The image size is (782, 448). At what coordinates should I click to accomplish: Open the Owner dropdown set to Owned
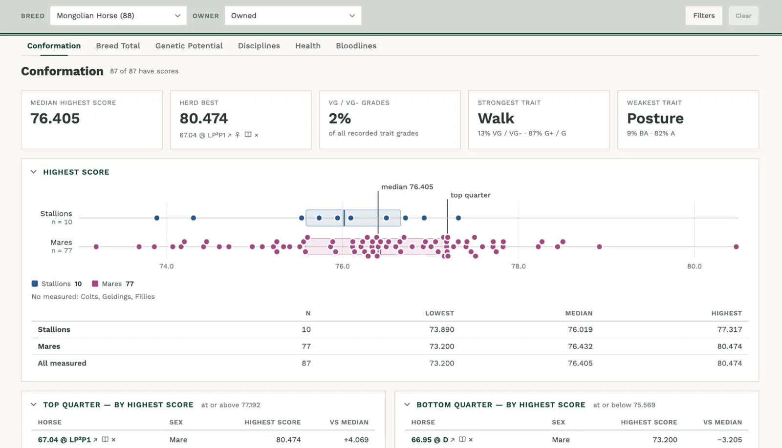pyautogui.click(x=293, y=16)
